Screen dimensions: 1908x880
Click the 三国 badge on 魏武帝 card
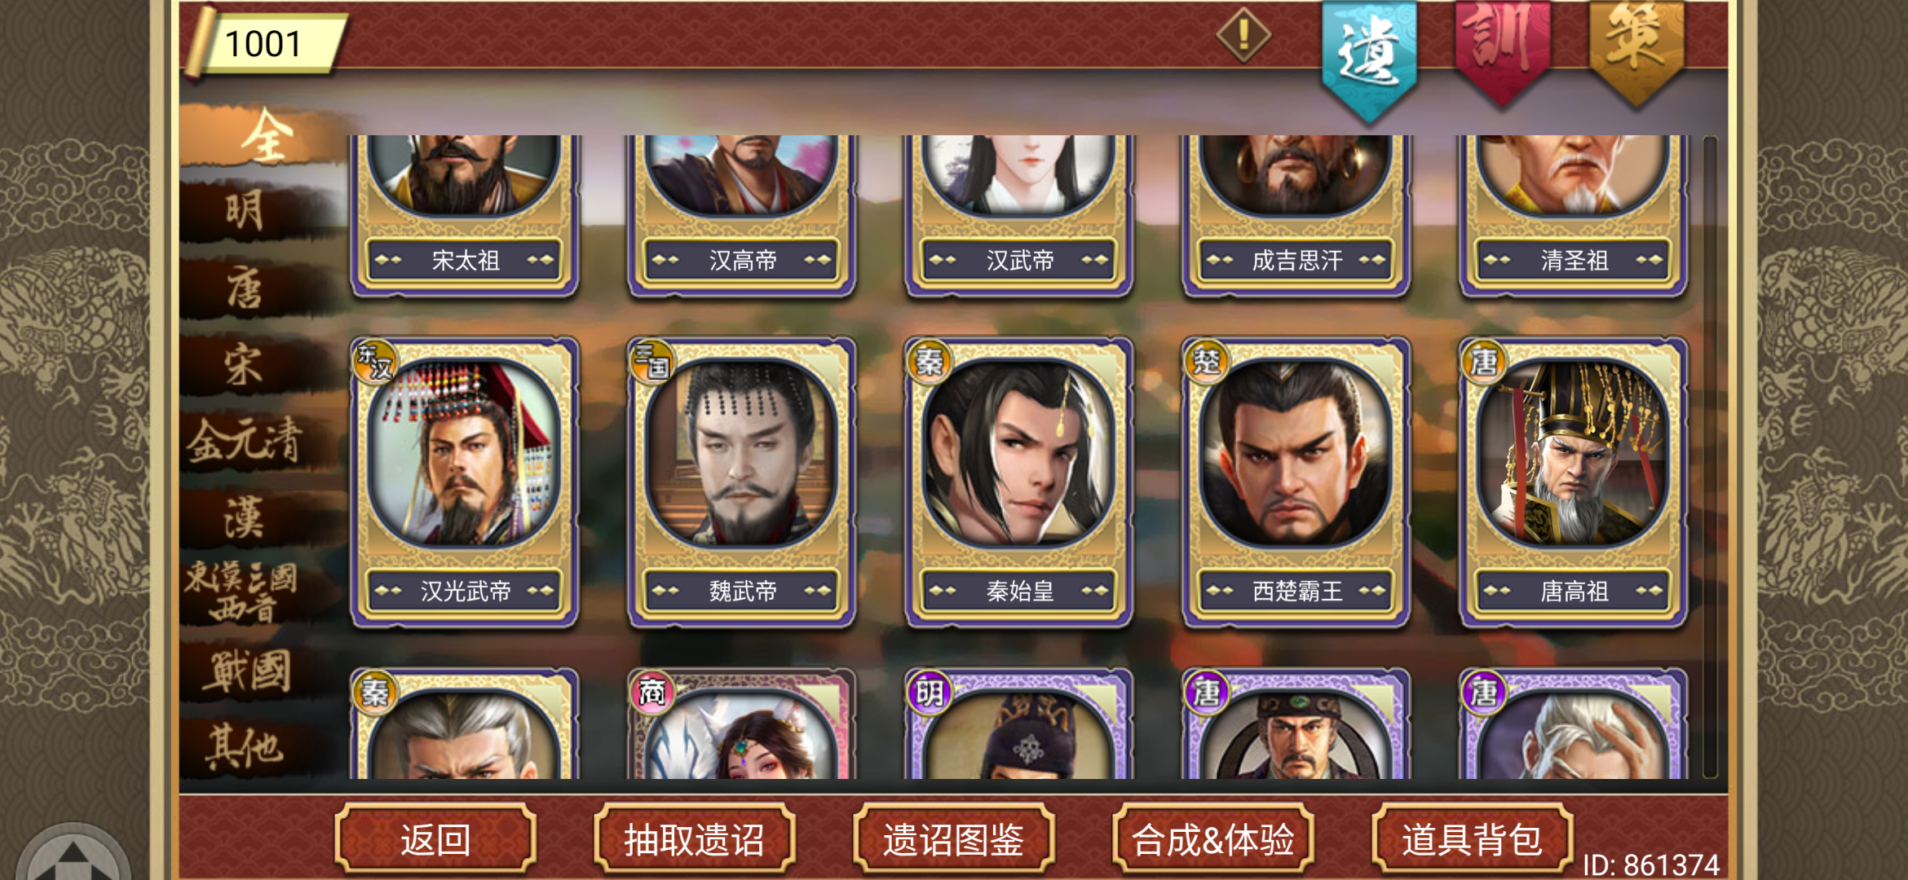pyautogui.click(x=652, y=361)
